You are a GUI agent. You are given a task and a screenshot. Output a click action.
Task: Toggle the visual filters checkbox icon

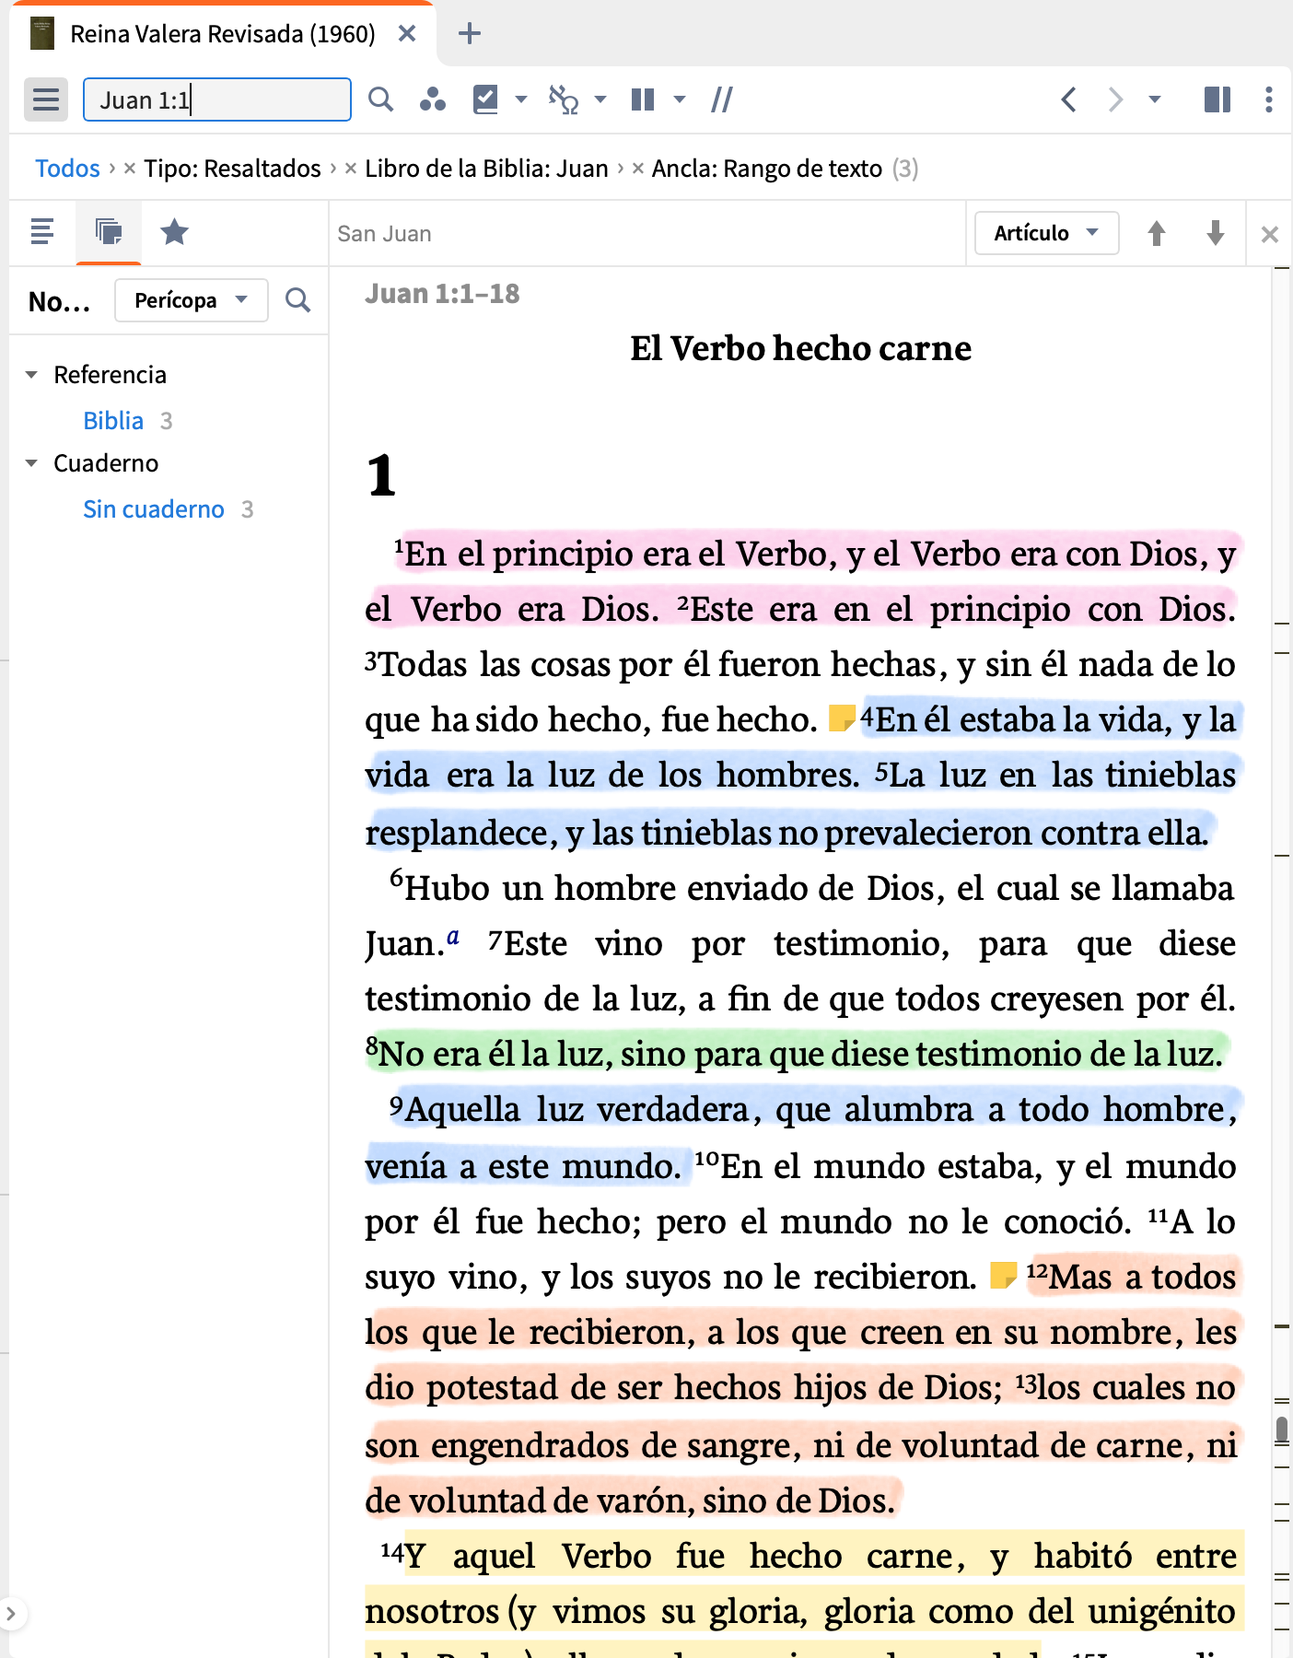point(485,99)
